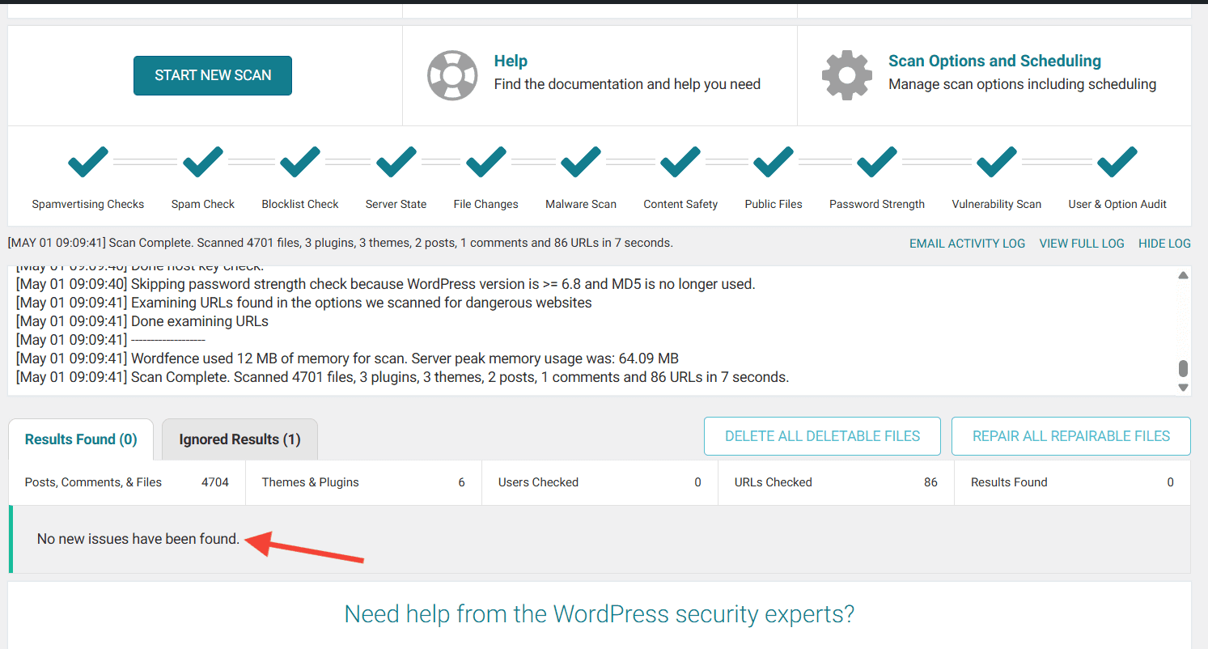Delete all deletable files
Image resolution: width=1208 pixels, height=649 pixels.
822,436
